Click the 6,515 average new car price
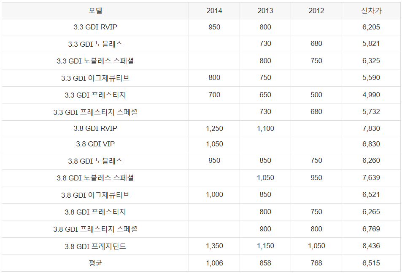The image size is (402, 273). click(x=371, y=263)
